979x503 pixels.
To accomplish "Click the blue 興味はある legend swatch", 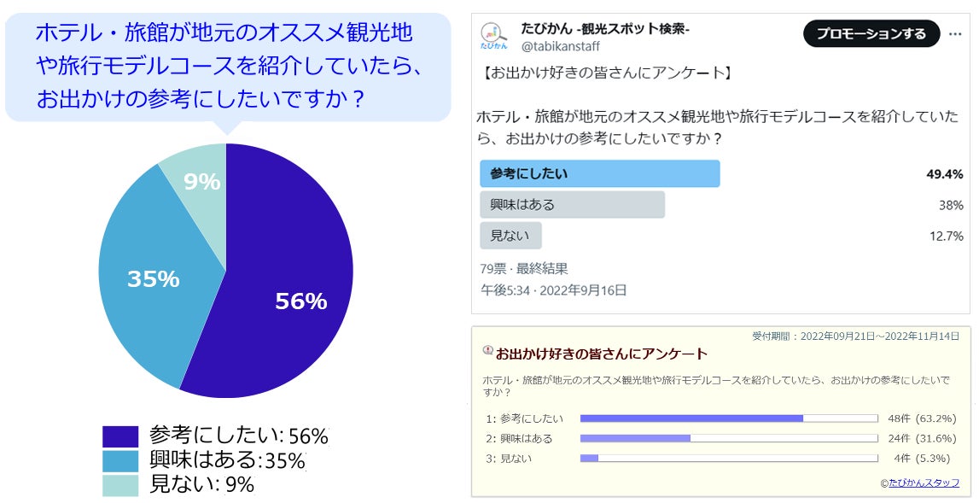I will (120, 461).
